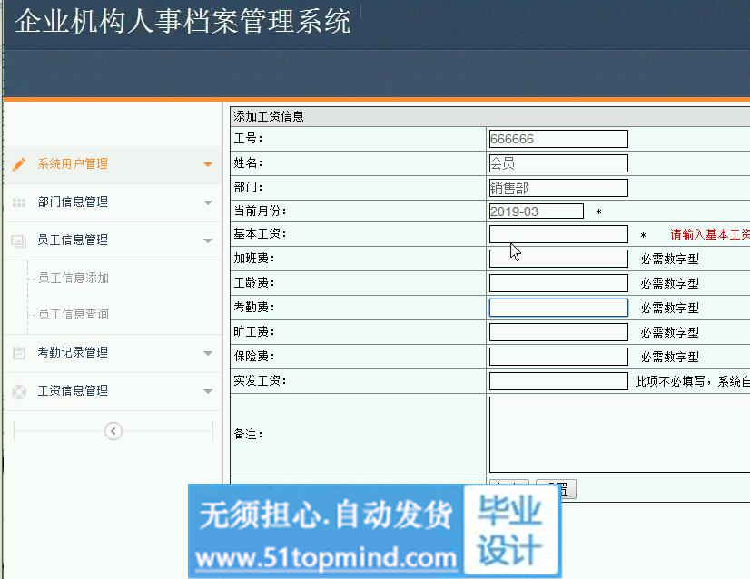Click the red 请输入基本工资 warning text
Viewport: 750px width, 579px height.
point(710,234)
